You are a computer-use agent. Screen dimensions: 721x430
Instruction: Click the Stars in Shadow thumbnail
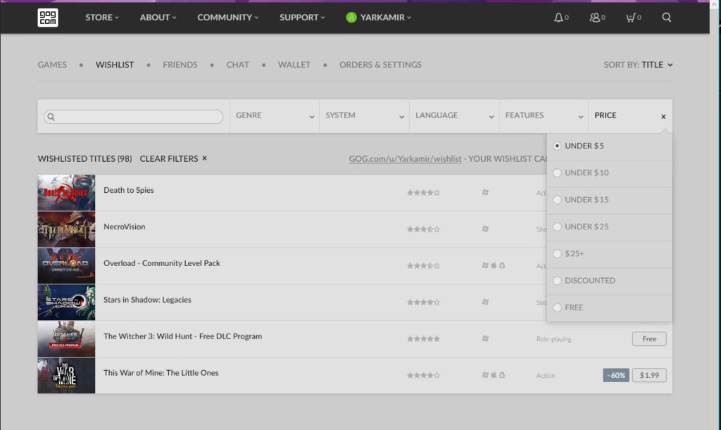tap(66, 303)
